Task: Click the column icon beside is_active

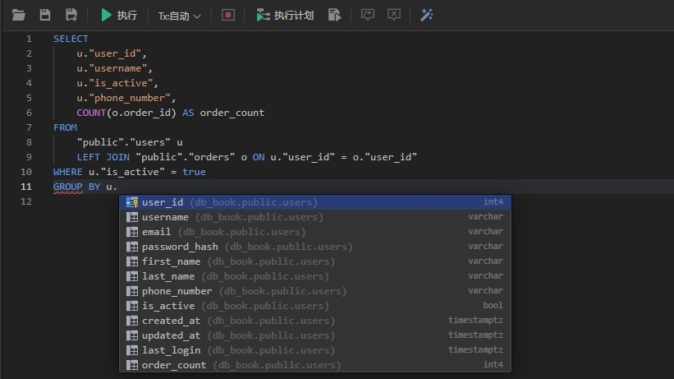Action: [132, 306]
